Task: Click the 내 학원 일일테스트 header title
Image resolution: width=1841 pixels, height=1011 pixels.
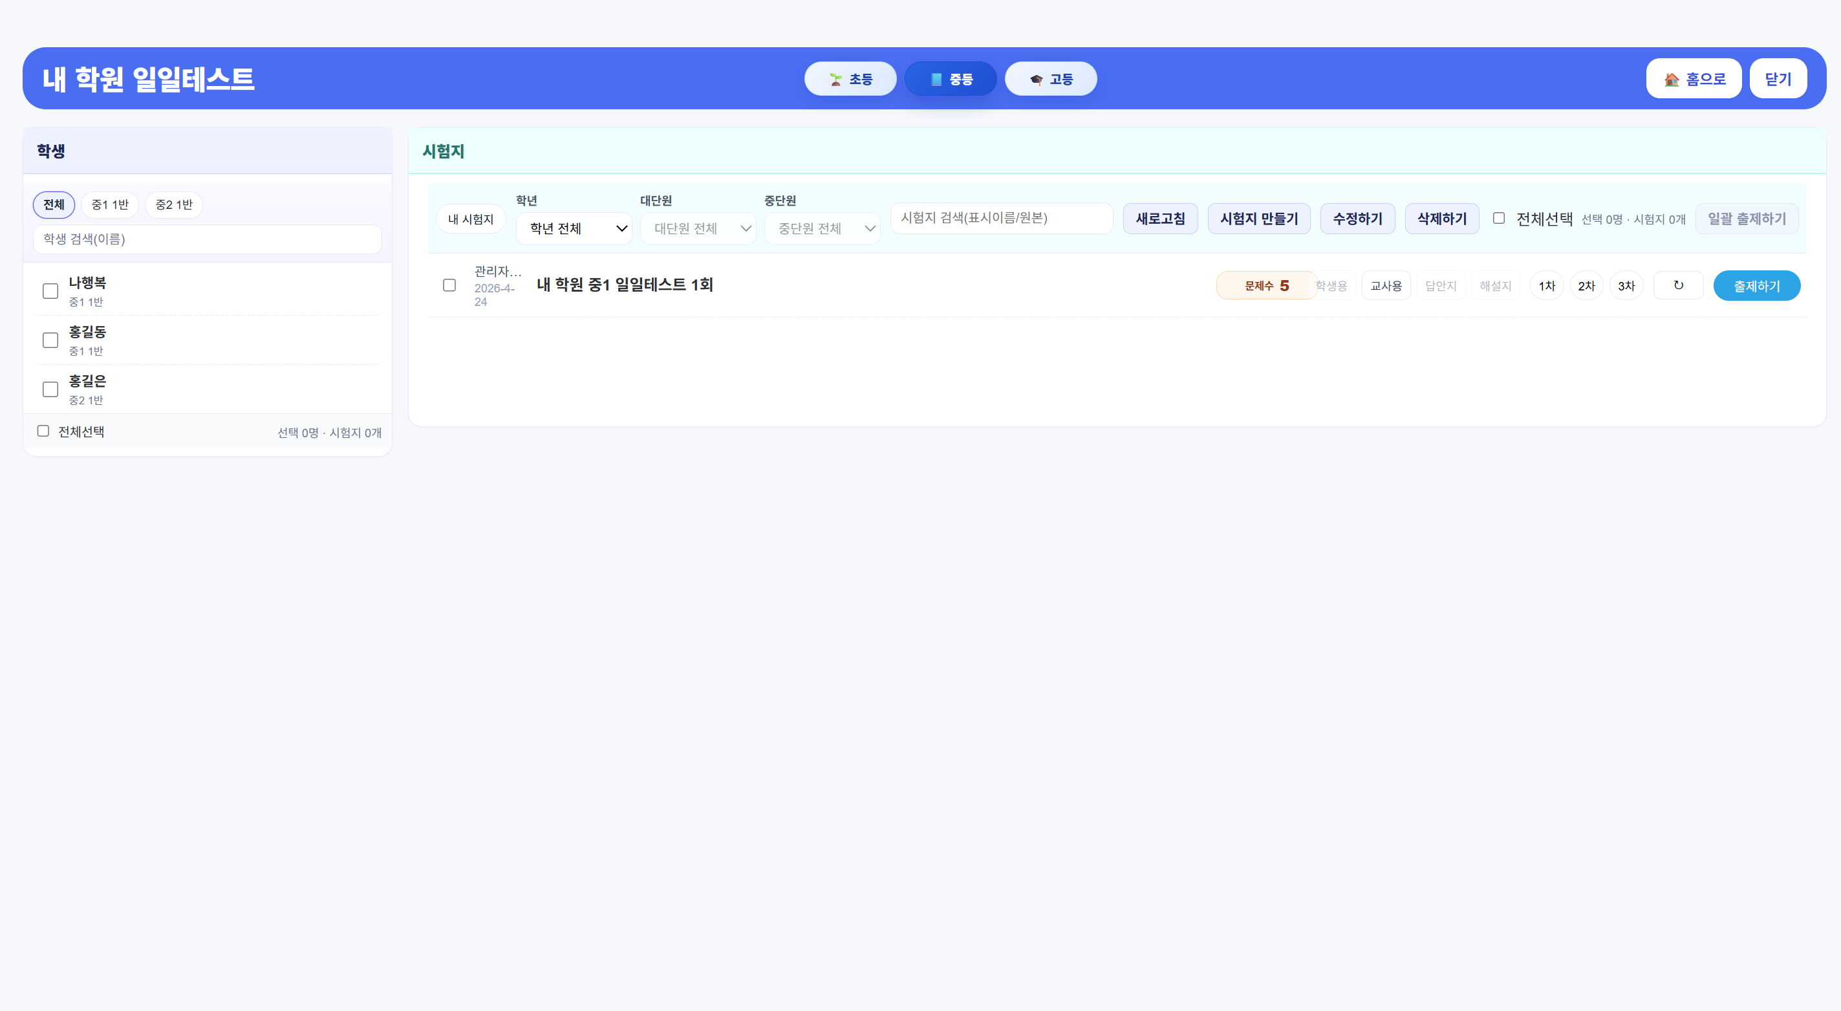Action: (148, 79)
